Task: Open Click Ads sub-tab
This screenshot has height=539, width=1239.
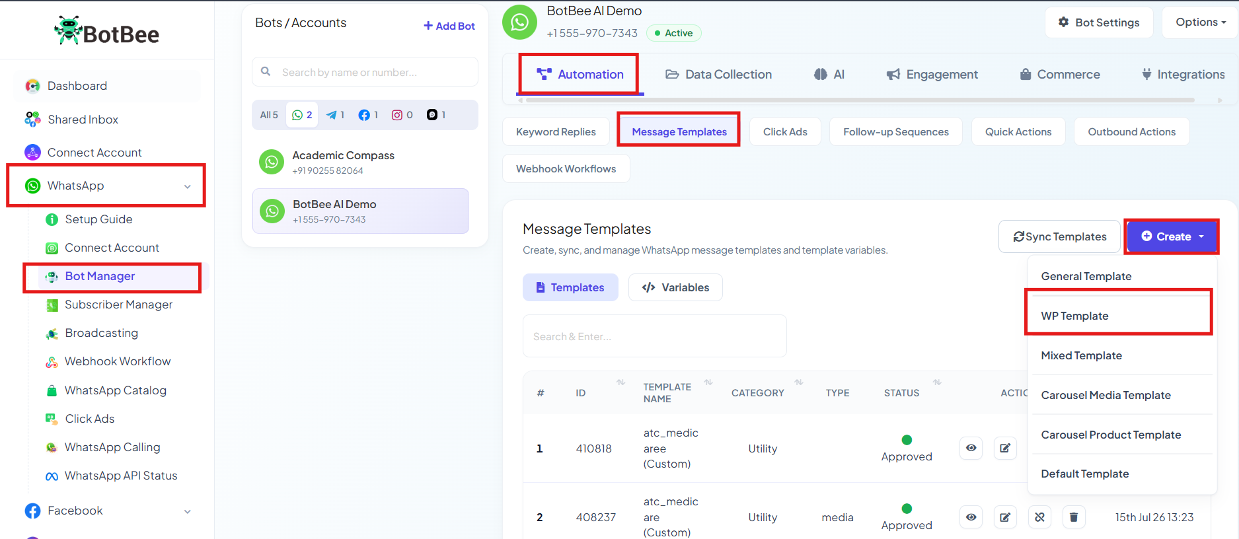Action: point(785,132)
